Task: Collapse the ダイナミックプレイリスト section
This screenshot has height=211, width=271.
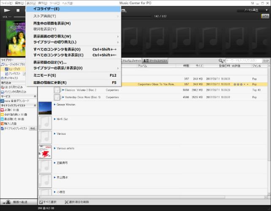Action: pyautogui.click(x=35, y=105)
